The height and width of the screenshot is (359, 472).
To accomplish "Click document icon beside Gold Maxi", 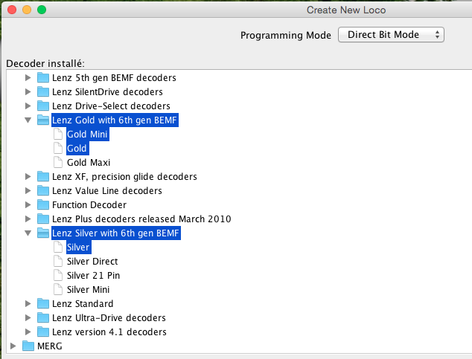I will (x=58, y=162).
